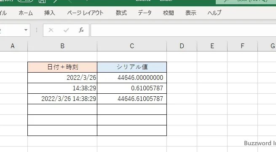Open the 数式 ribbon tab

point(121,13)
